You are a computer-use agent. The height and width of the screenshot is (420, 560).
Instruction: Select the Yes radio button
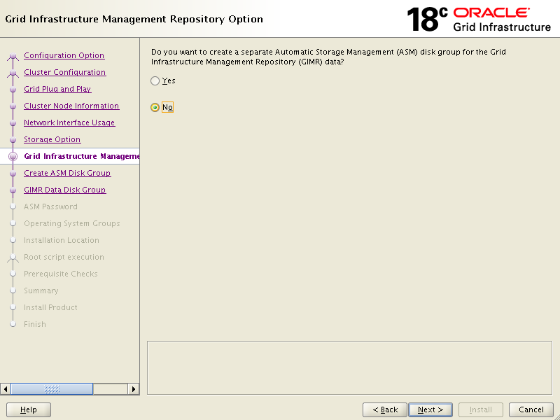pos(155,80)
